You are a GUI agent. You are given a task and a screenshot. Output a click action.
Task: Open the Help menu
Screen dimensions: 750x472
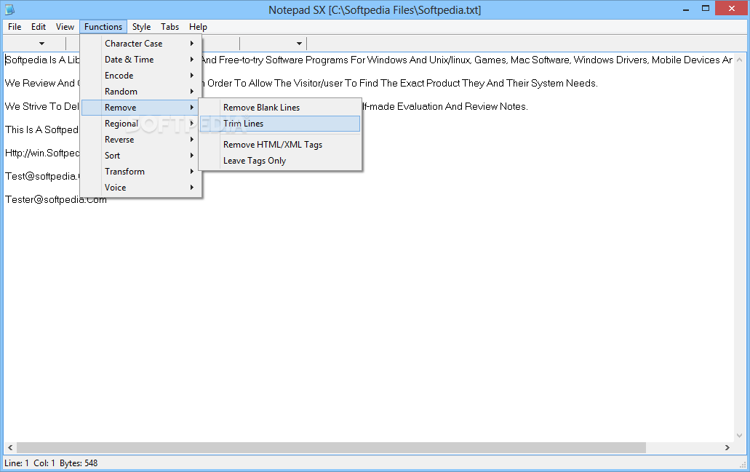coord(198,27)
